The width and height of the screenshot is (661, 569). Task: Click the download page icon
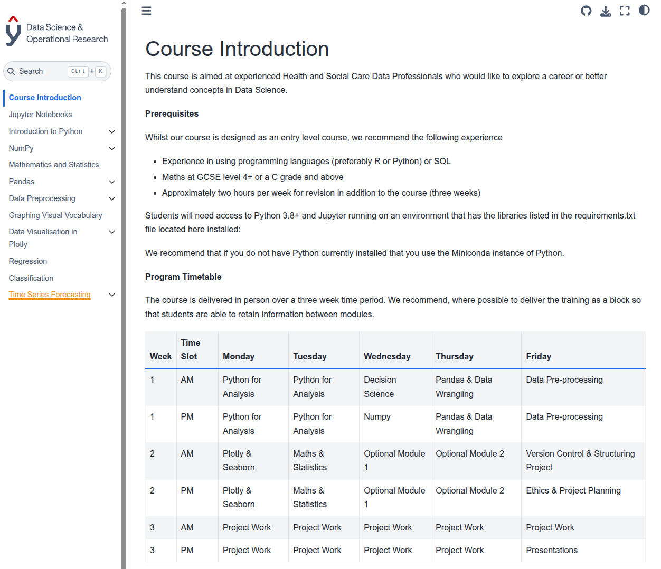pos(606,11)
